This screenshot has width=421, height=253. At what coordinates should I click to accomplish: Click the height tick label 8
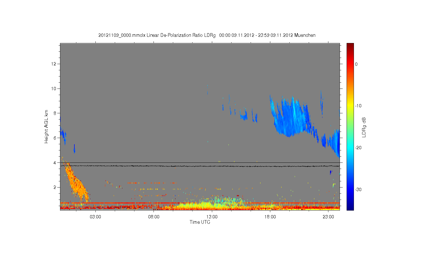(x=55, y=113)
